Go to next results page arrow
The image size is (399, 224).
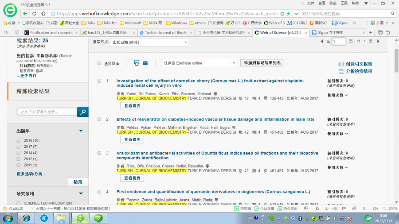pos(379,42)
